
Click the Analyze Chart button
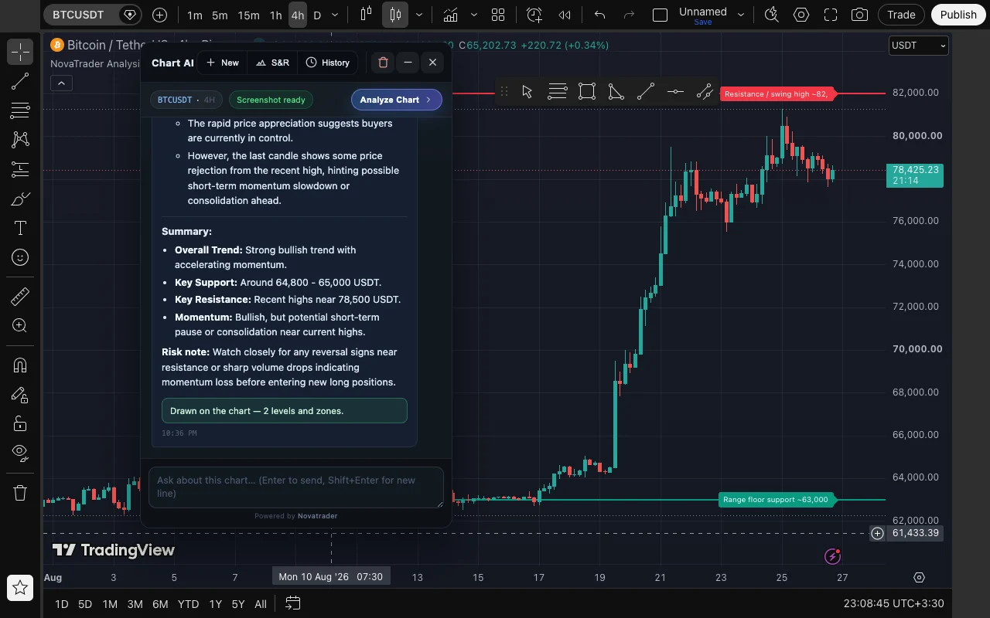[396, 100]
